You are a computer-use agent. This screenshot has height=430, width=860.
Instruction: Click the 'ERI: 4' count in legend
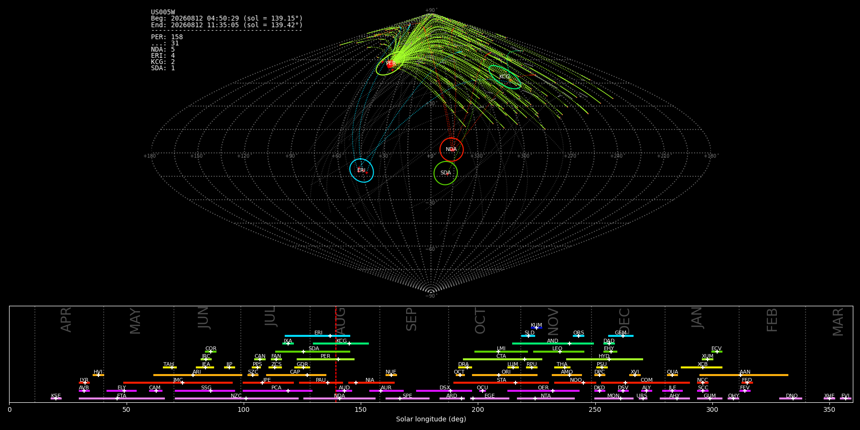point(163,56)
